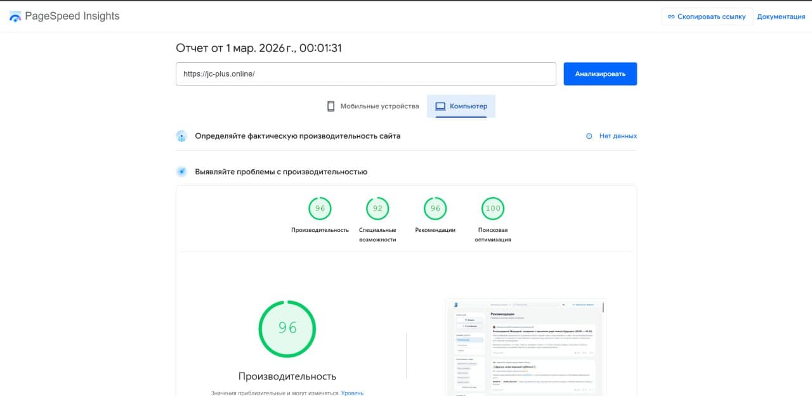Click the info icon beside Нет данных

589,136
